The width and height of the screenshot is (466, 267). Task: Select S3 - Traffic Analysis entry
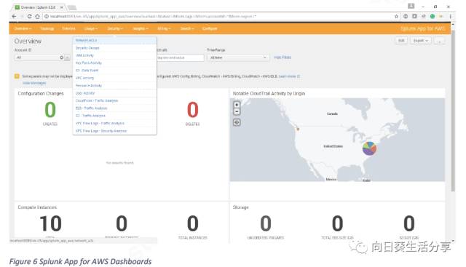pos(115,116)
